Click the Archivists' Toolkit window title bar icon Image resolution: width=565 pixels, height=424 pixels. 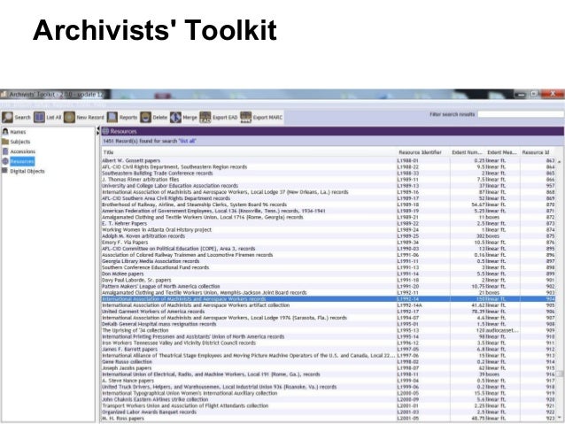[4, 94]
